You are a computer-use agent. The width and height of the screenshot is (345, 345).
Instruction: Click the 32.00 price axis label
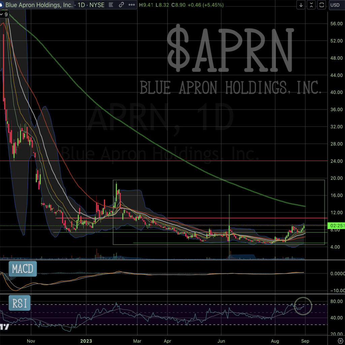tap(337, 127)
